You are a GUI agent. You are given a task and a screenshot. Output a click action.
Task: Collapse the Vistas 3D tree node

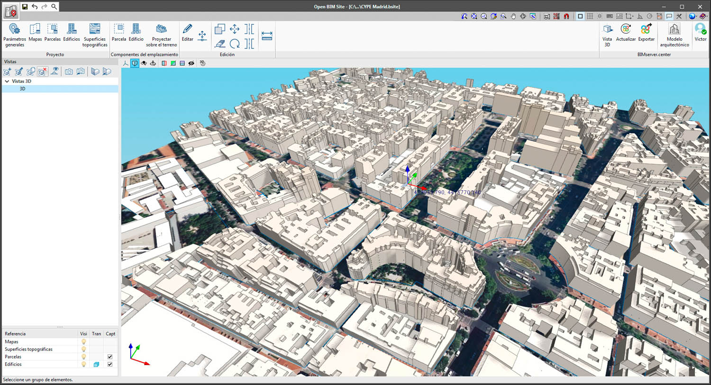(7, 81)
